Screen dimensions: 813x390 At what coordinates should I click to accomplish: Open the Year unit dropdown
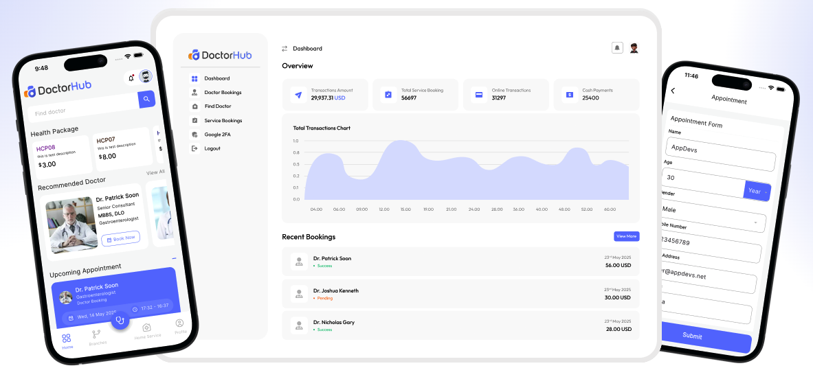click(757, 191)
